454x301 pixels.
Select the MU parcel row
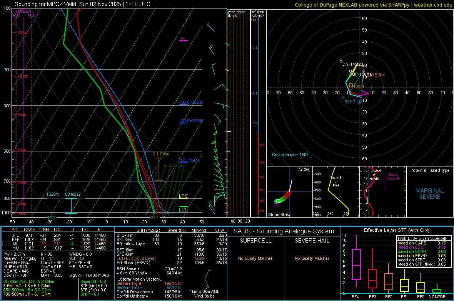tap(58, 248)
